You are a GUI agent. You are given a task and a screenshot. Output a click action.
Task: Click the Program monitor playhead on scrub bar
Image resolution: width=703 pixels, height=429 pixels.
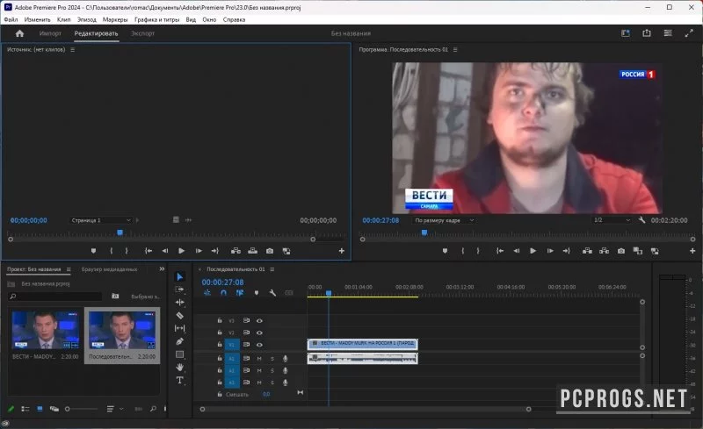(424, 232)
